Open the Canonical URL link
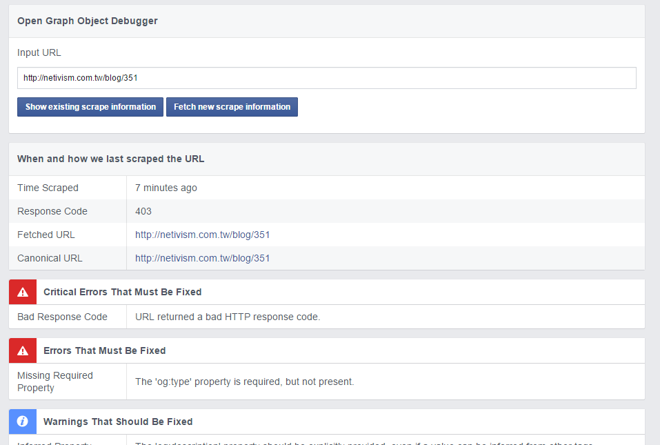The image size is (660, 445). tap(202, 258)
